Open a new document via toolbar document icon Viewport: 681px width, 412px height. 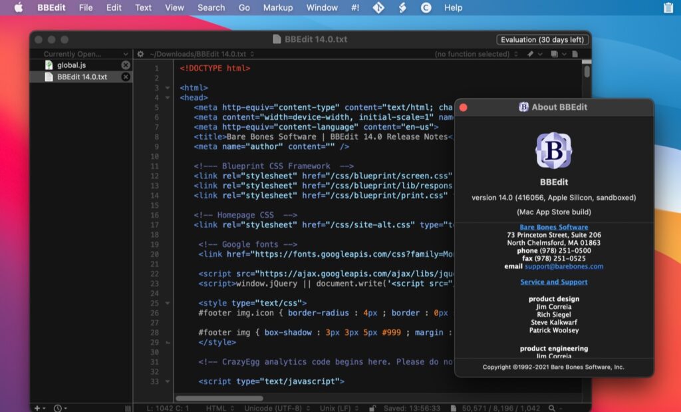pyautogui.click(x=575, y=54)
